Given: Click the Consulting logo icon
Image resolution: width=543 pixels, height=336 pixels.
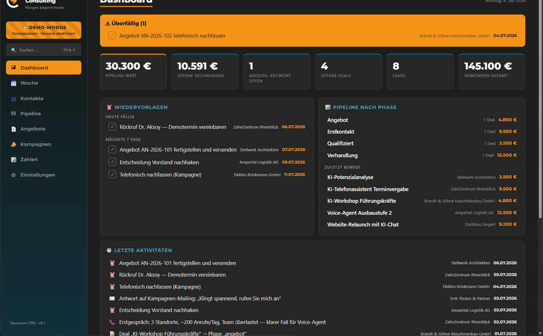Looking at the screenshot, I should coord(13,3).
